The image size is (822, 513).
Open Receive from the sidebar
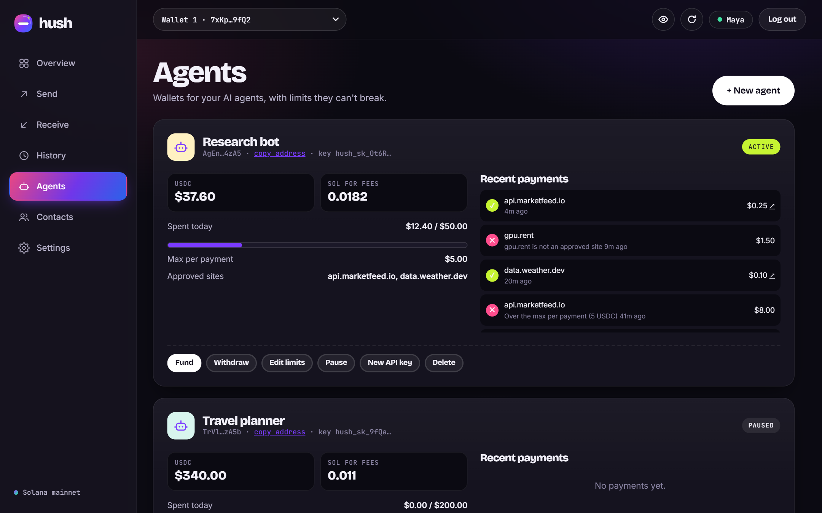[68, 125]
